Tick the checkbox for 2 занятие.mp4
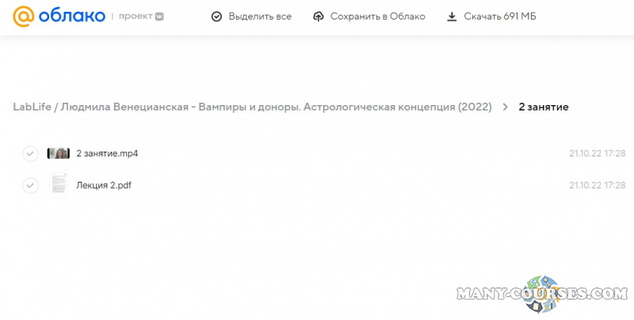 click(30, 153)
